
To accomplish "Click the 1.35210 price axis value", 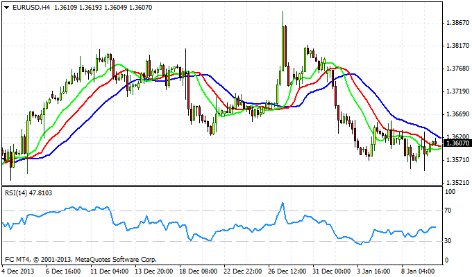I will (x=457, y=183).
